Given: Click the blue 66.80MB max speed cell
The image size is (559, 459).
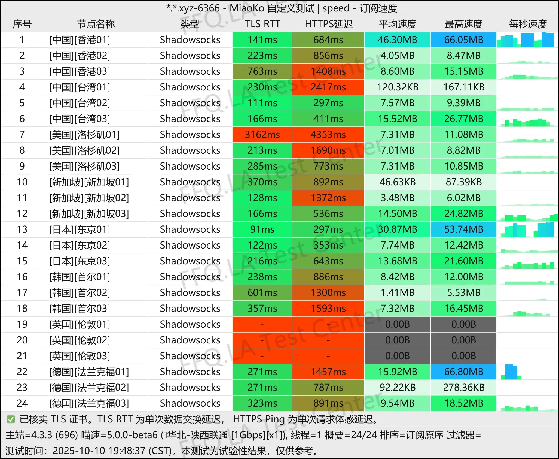Looking at the screenshot, I should point(463,372).
